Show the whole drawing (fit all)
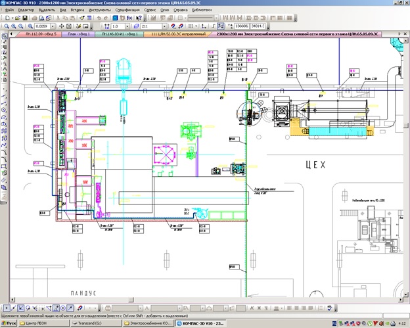This screenshot has width=410, height=328. click(x=69, y=26)
